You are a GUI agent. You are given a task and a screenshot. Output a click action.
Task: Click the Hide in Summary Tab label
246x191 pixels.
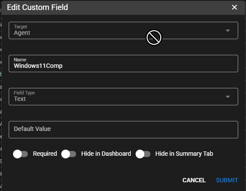tap(184, 154)
